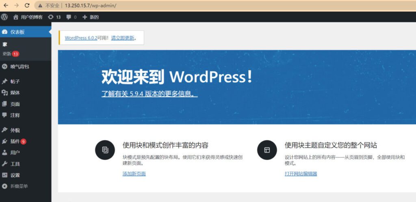Open the 设置 settings menu
This screenshot has width=416, height=202.
coord(15,175)
